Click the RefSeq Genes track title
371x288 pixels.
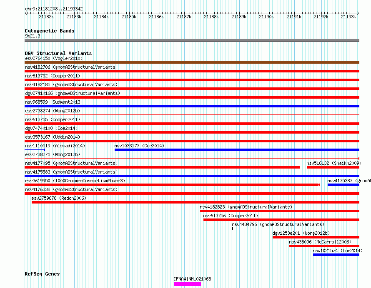click(x=42, y=274)
